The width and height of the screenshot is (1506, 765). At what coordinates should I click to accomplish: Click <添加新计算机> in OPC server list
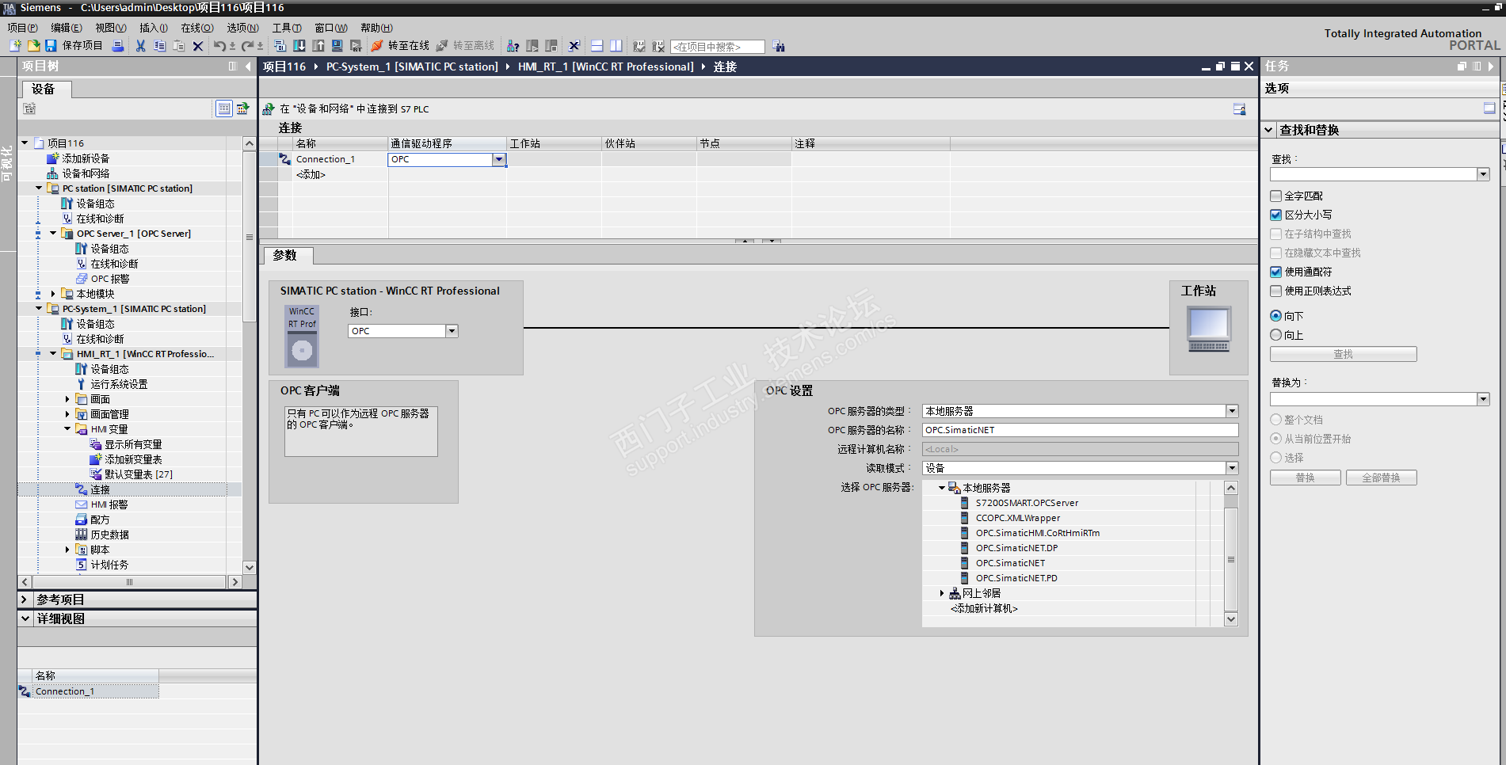tap(984, 608)
